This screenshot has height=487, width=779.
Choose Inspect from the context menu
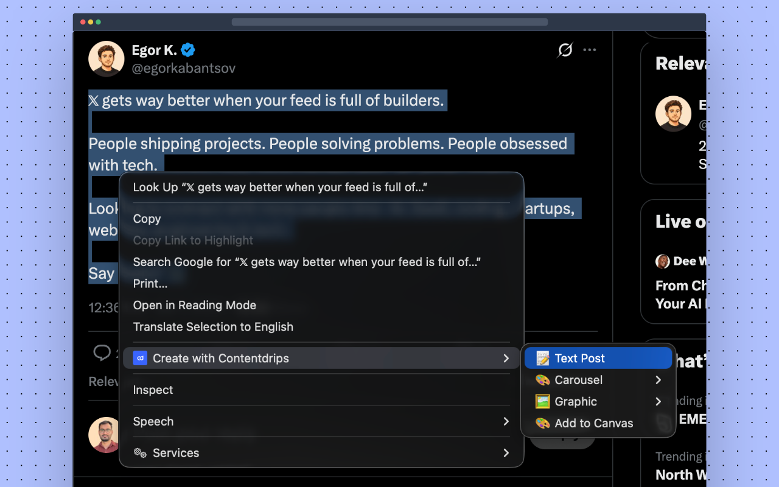tap(321, 390)
